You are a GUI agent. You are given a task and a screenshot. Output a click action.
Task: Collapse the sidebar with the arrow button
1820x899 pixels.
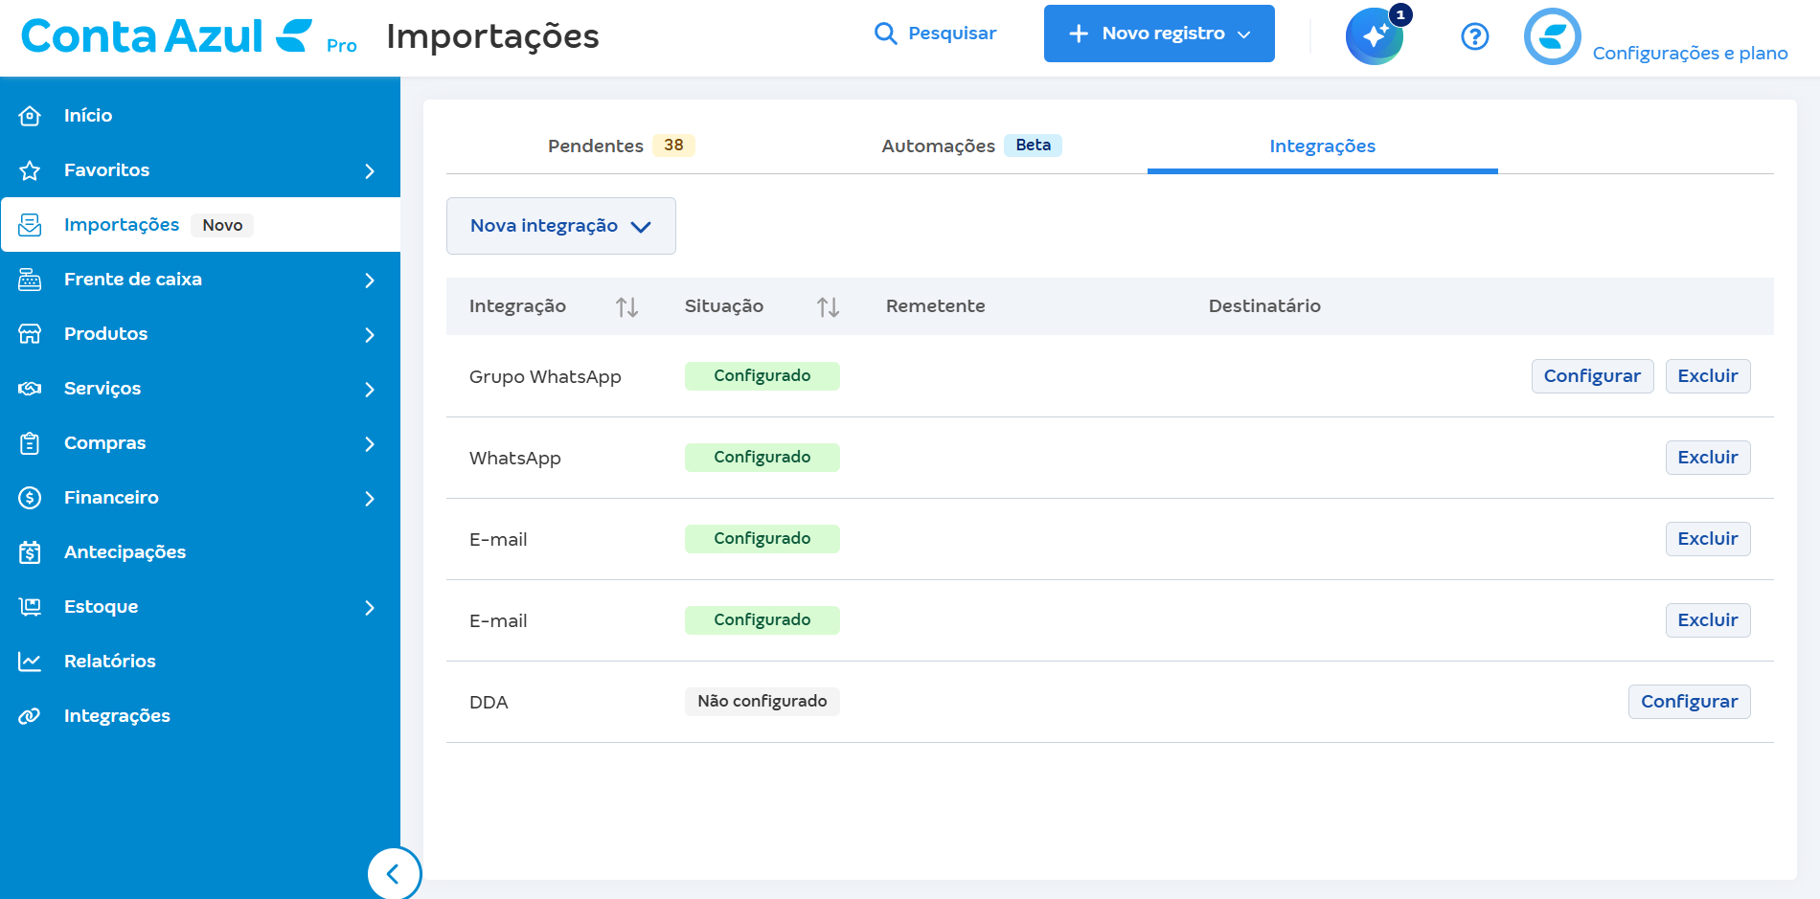[x=393, y=873]
